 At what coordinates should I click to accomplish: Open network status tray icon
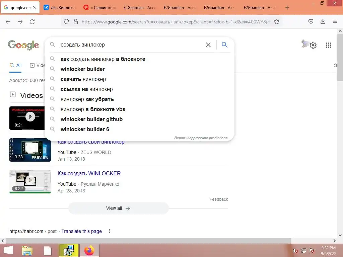click(303, 251)
